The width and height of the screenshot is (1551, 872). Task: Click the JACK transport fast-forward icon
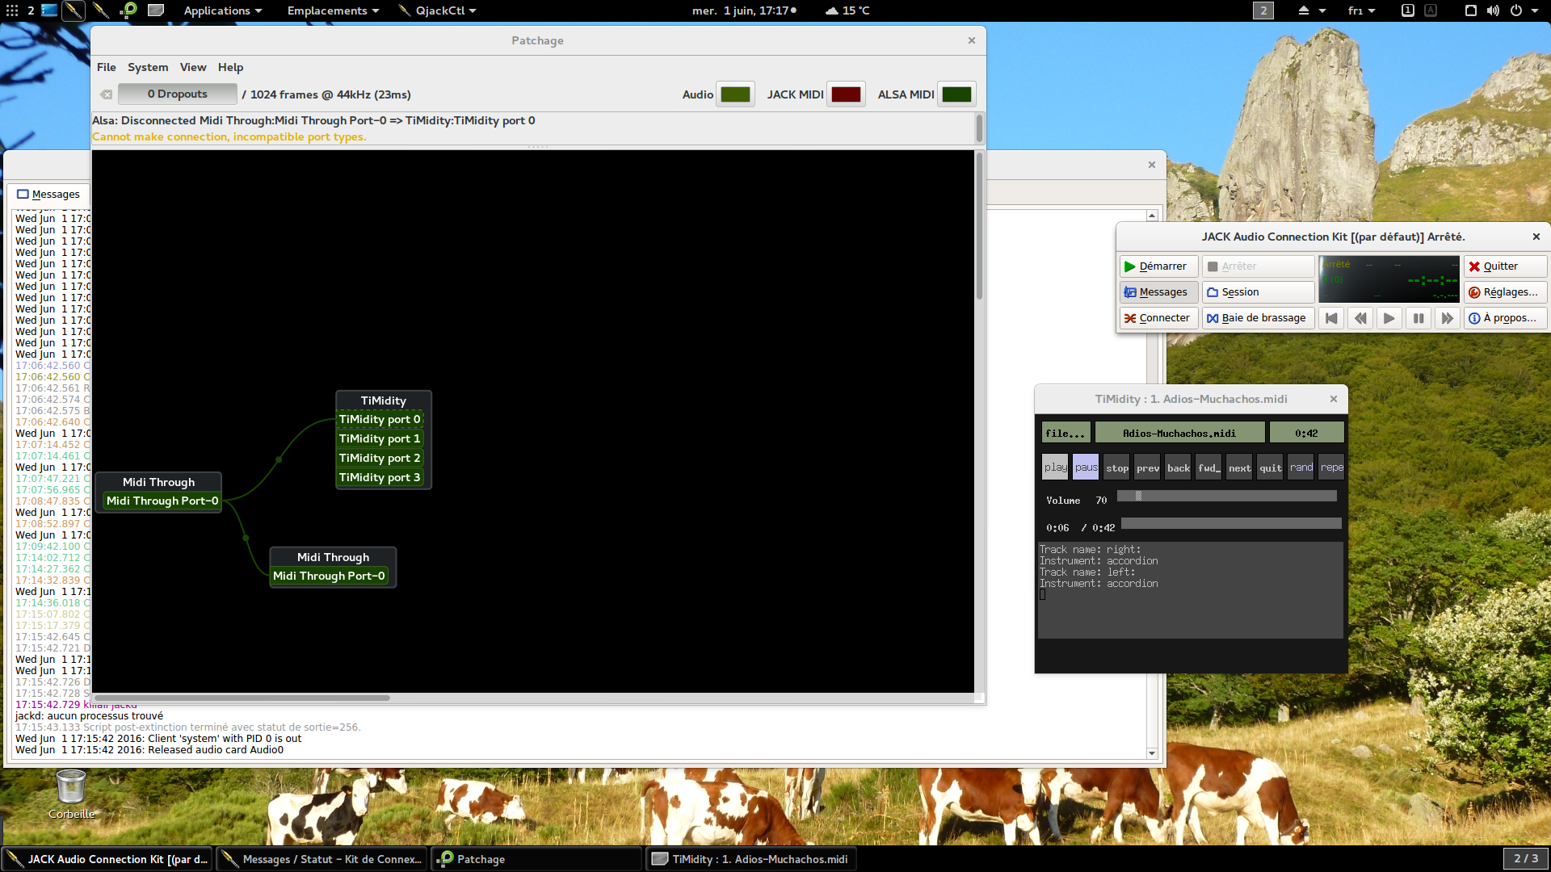tap(1447, 318)
